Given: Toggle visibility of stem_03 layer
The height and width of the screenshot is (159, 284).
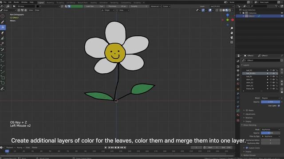Looking at the screenshot, I should coord(274,79).
